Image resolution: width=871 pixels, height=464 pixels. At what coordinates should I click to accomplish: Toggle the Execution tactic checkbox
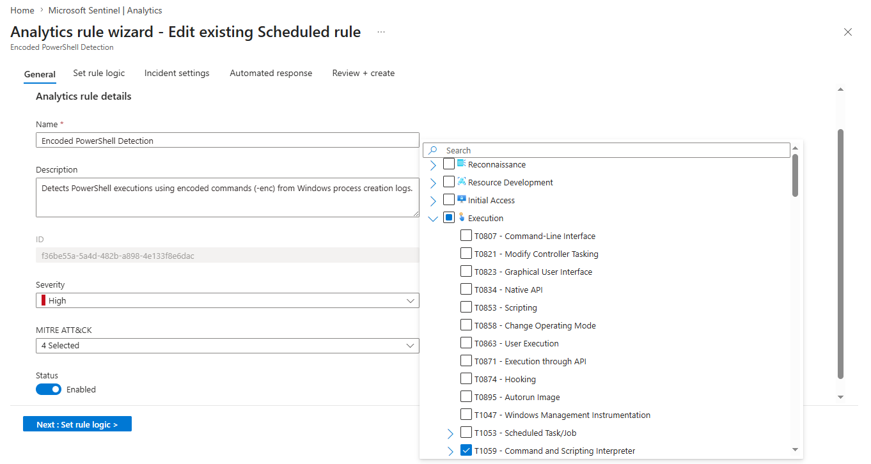(449, 218)
